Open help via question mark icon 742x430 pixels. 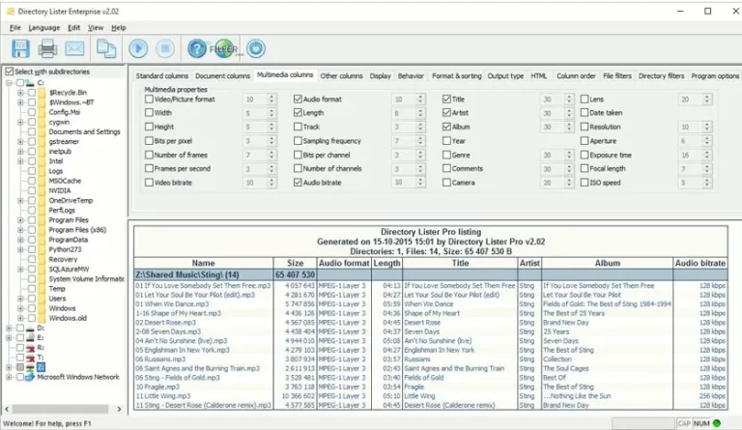click(197, 48)
